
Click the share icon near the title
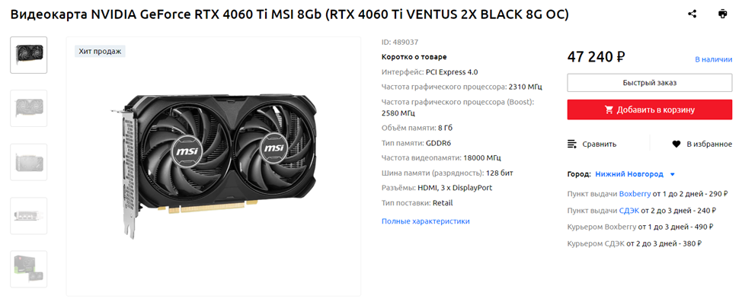692,14
